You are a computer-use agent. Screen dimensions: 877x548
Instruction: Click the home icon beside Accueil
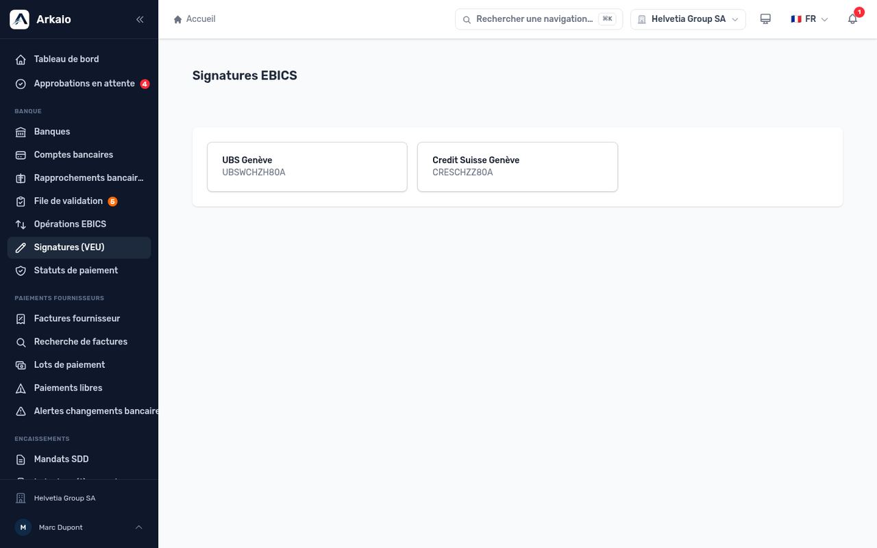(x=178, y=19)
